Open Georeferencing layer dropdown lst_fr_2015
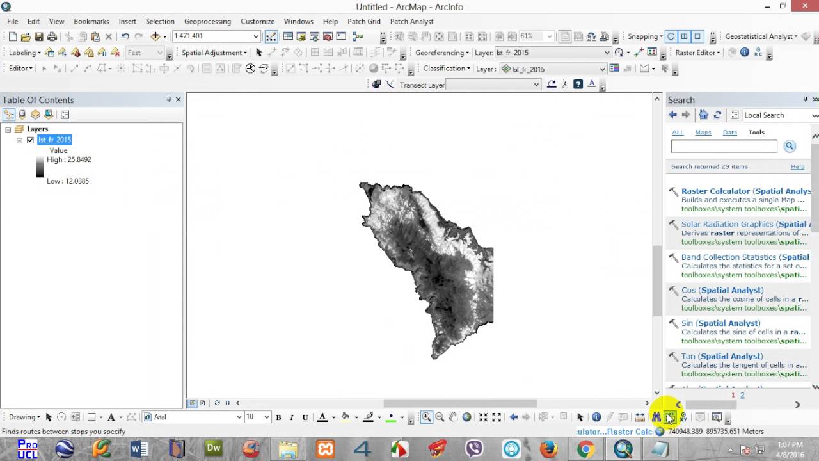The image size is (819, 461). [x=607, y=53]
